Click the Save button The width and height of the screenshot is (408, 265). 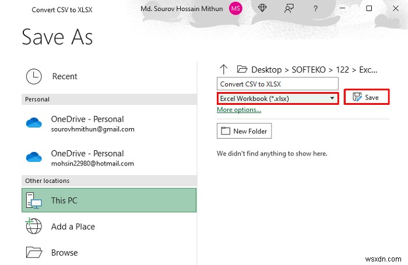pos(367,97)
